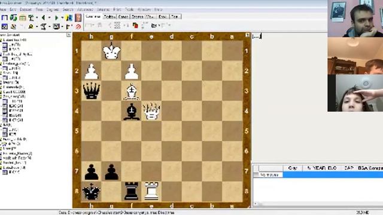Screen dimensions: 383x215
Task: Open the Search menu
Action: point(68,10)
